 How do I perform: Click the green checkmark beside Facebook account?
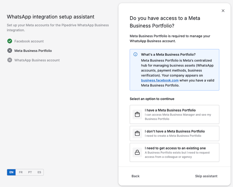tap(10, 41)
